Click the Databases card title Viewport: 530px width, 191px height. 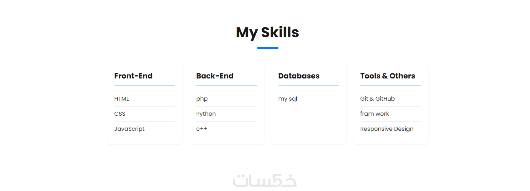299,76
